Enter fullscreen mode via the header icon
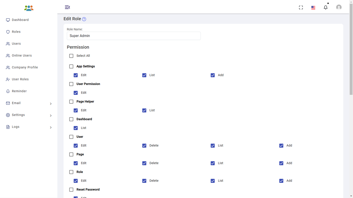This screenshot has width=353, height=198. tap(301, 8)
